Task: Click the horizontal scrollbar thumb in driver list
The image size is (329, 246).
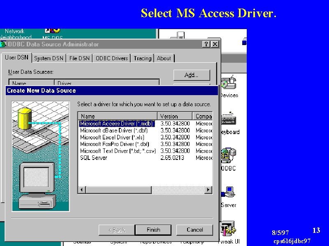Action: pyautogui.click(x=118, y=190)
